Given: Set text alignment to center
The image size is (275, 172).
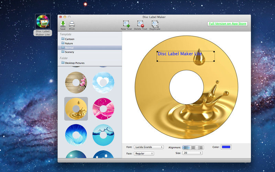Looking at the screenshot, I should pos(193,148).
